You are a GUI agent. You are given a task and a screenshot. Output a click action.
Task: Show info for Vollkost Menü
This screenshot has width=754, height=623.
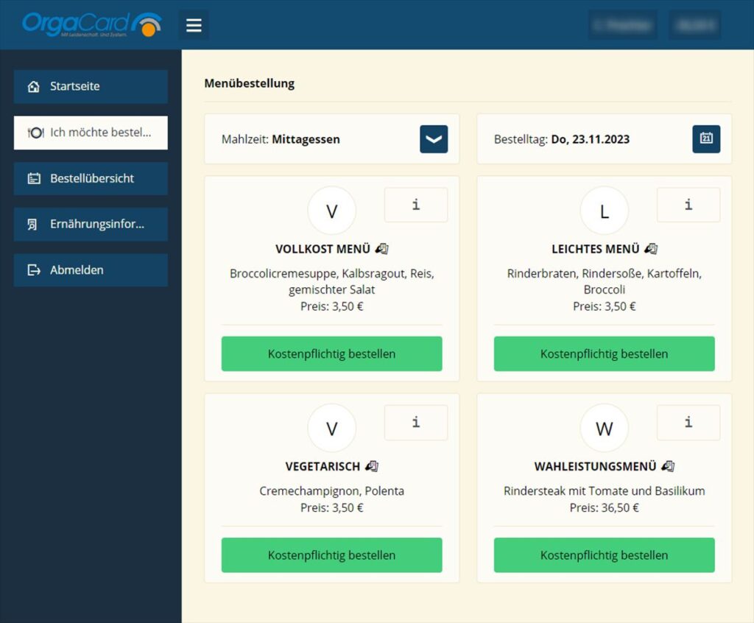(x=416, y=205)
